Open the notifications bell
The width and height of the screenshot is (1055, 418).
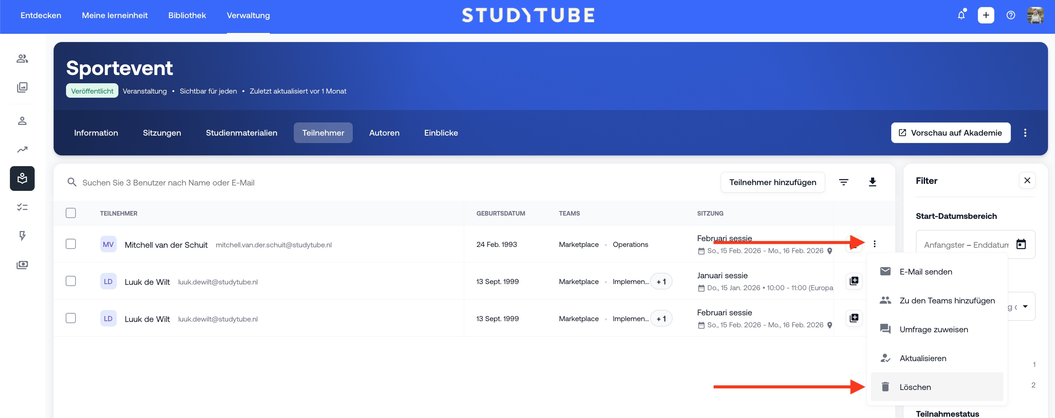coord(961,15)
